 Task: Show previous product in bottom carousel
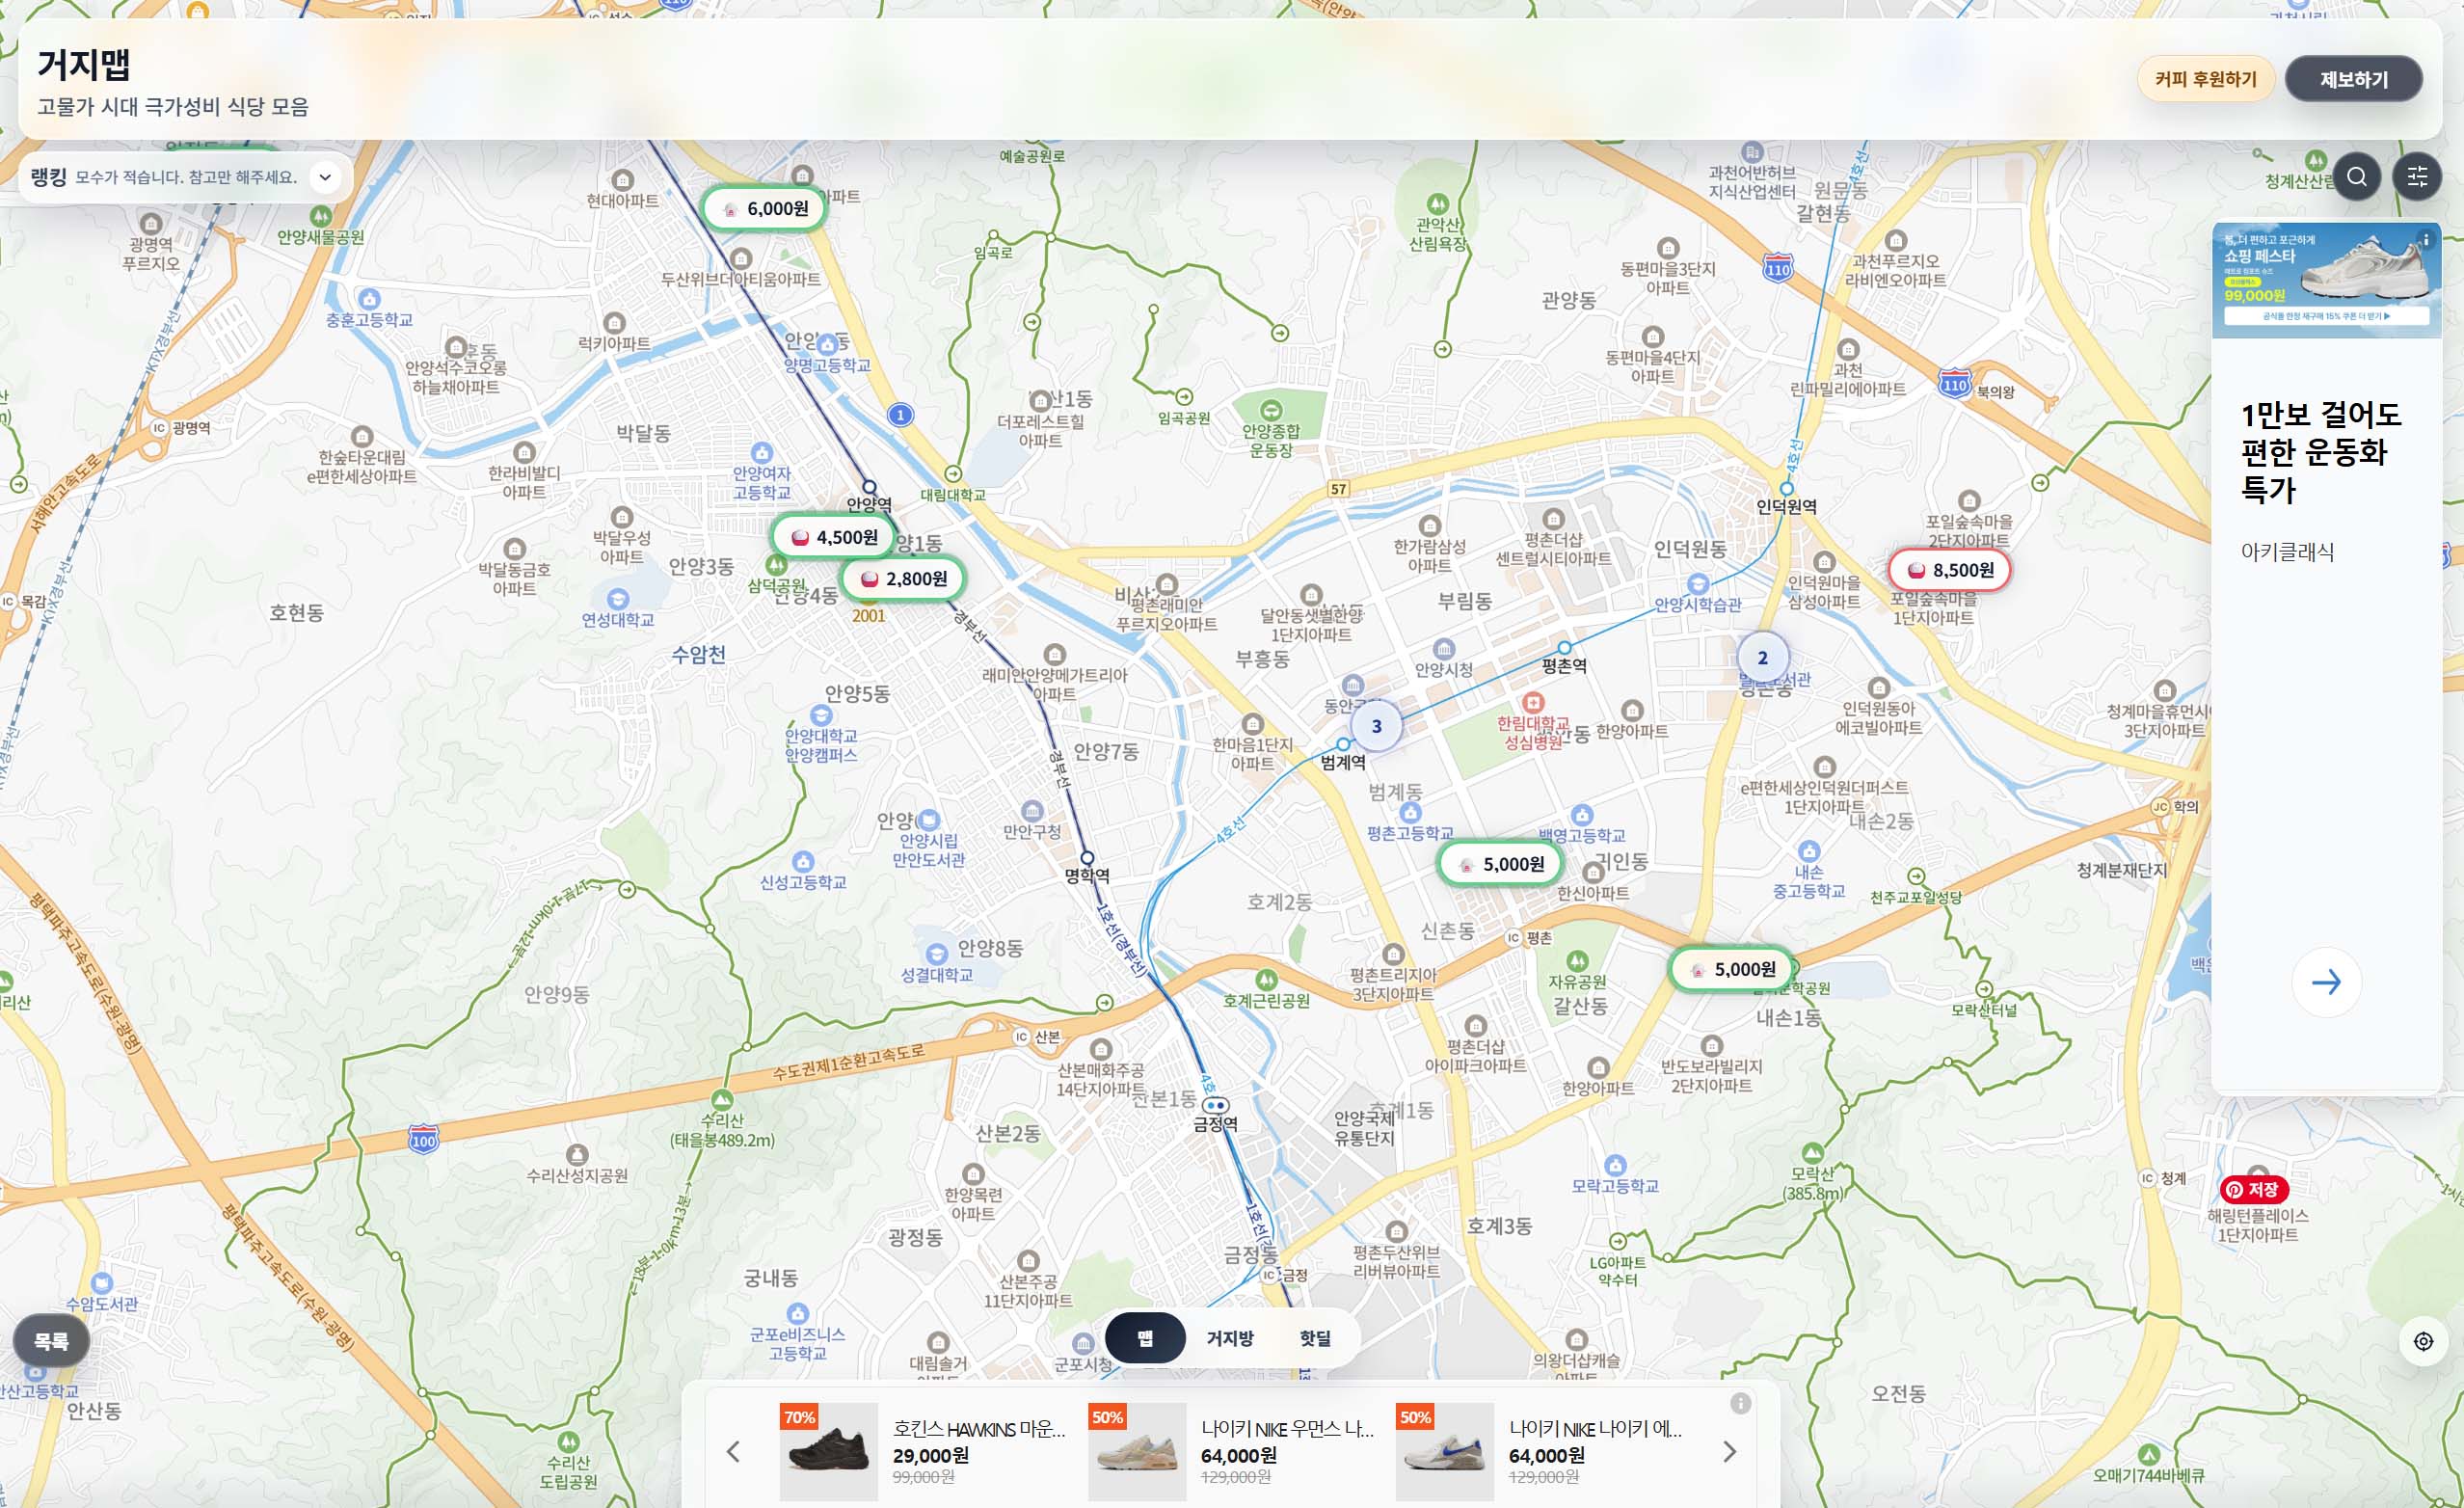[733, 1451]
